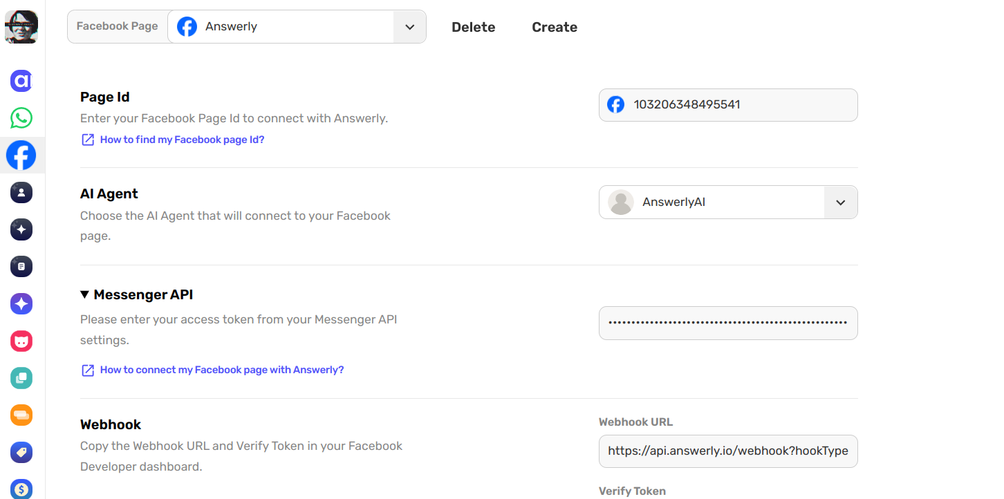The height and width of the screenshot is (499, 1004).
Task: Select the Facebook sidebar icon
Action: [21, 156]
